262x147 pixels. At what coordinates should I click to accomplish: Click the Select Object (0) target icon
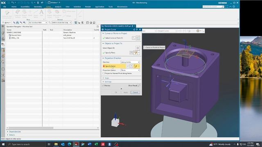coord(138,48)
